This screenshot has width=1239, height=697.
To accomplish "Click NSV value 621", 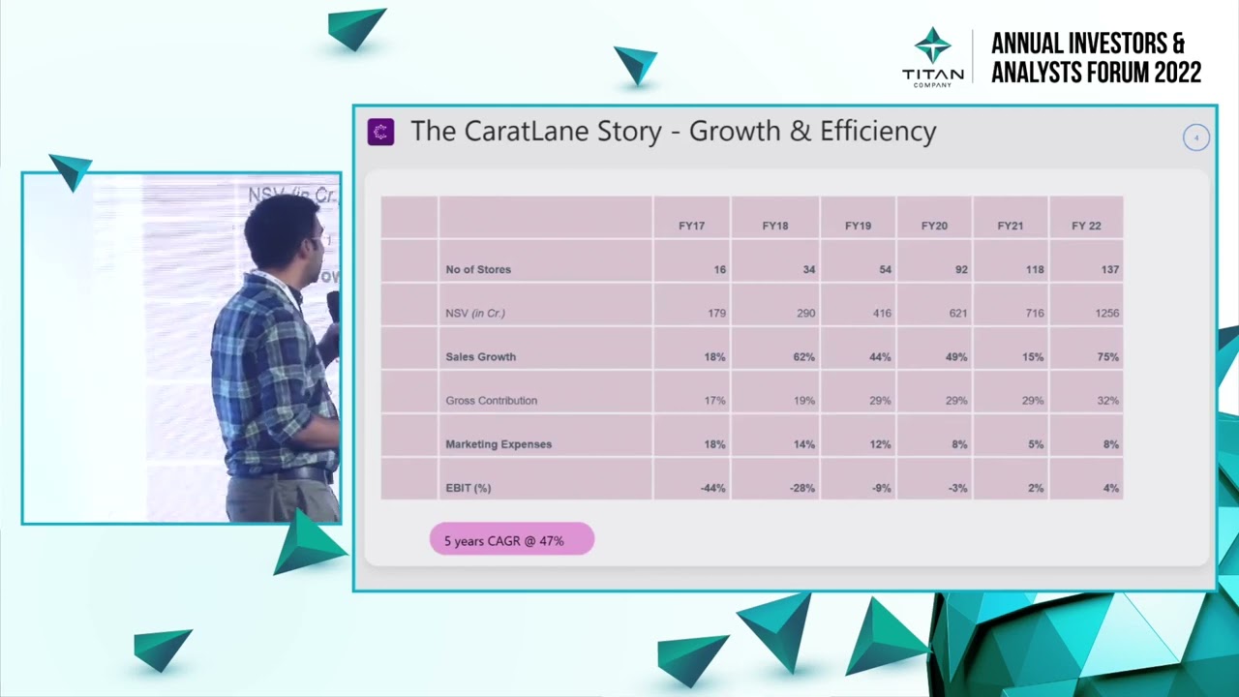I will click(x=958, y=313).
